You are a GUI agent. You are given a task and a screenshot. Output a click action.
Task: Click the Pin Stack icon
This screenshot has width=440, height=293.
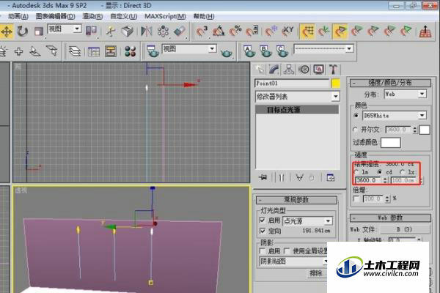[263, 177]
